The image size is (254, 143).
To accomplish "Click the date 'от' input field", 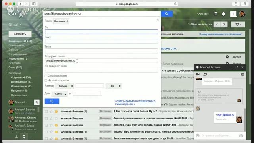I will coord(87,93).
